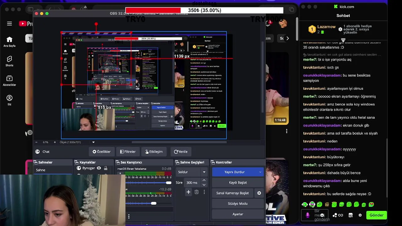Click Ses Karıştırıcı dock header icon

point(118,162)
